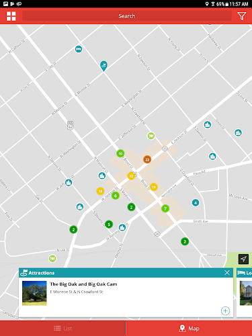Open the dark green cluster marker numbered 5
The width and height of the screenshot is (252, 336).
(109, 224)
